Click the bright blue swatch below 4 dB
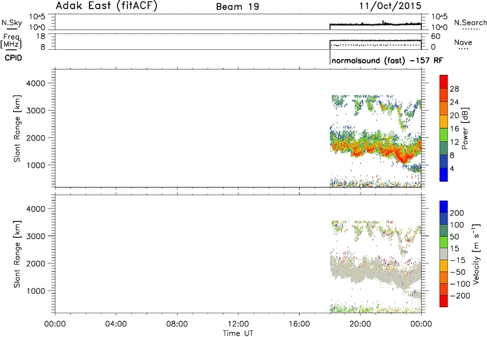This screenshot has width=487, height=337. point(444,175)
